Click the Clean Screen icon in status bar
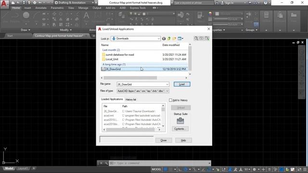The width and height of the screenshot is (308, 173). coord(299,169)
